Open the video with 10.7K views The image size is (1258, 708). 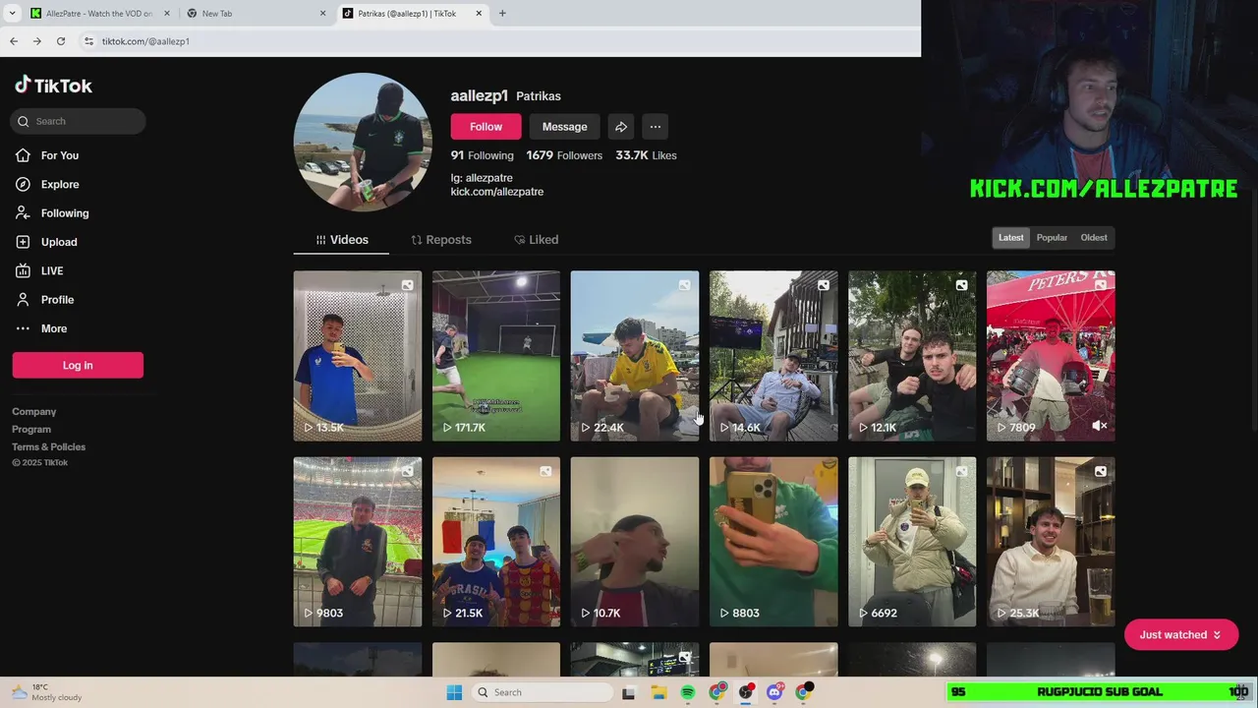pyautogui.click(x=635, y=542)
